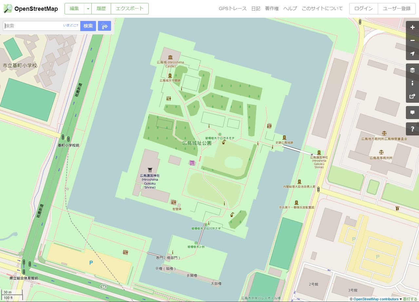The height and width of the screenshot is (302, 419).
Task: Open このサイトについて about page
Action: 322,9
